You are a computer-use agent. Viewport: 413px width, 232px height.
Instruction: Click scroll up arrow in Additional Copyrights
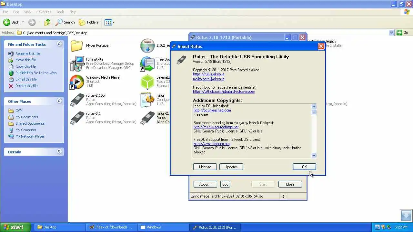(x=314, y=106)
